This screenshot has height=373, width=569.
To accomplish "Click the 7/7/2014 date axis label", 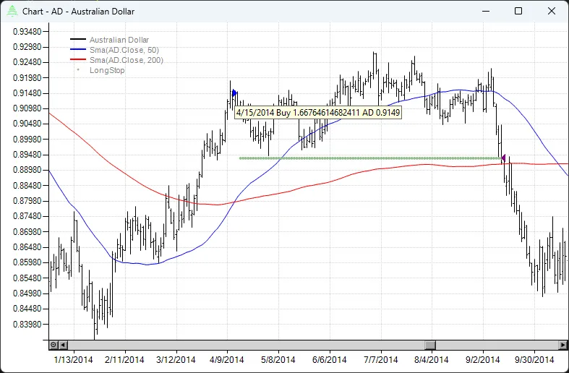I will pos(381,360).
